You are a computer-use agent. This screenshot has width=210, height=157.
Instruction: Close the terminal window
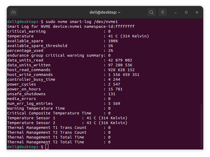click(197, 12)
